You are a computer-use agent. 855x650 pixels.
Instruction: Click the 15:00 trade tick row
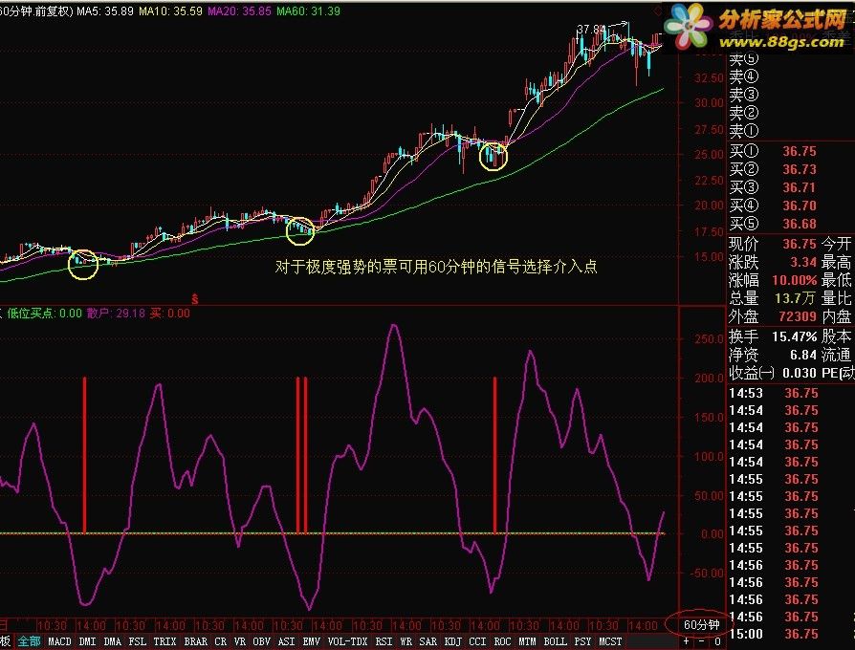(774, 634)
